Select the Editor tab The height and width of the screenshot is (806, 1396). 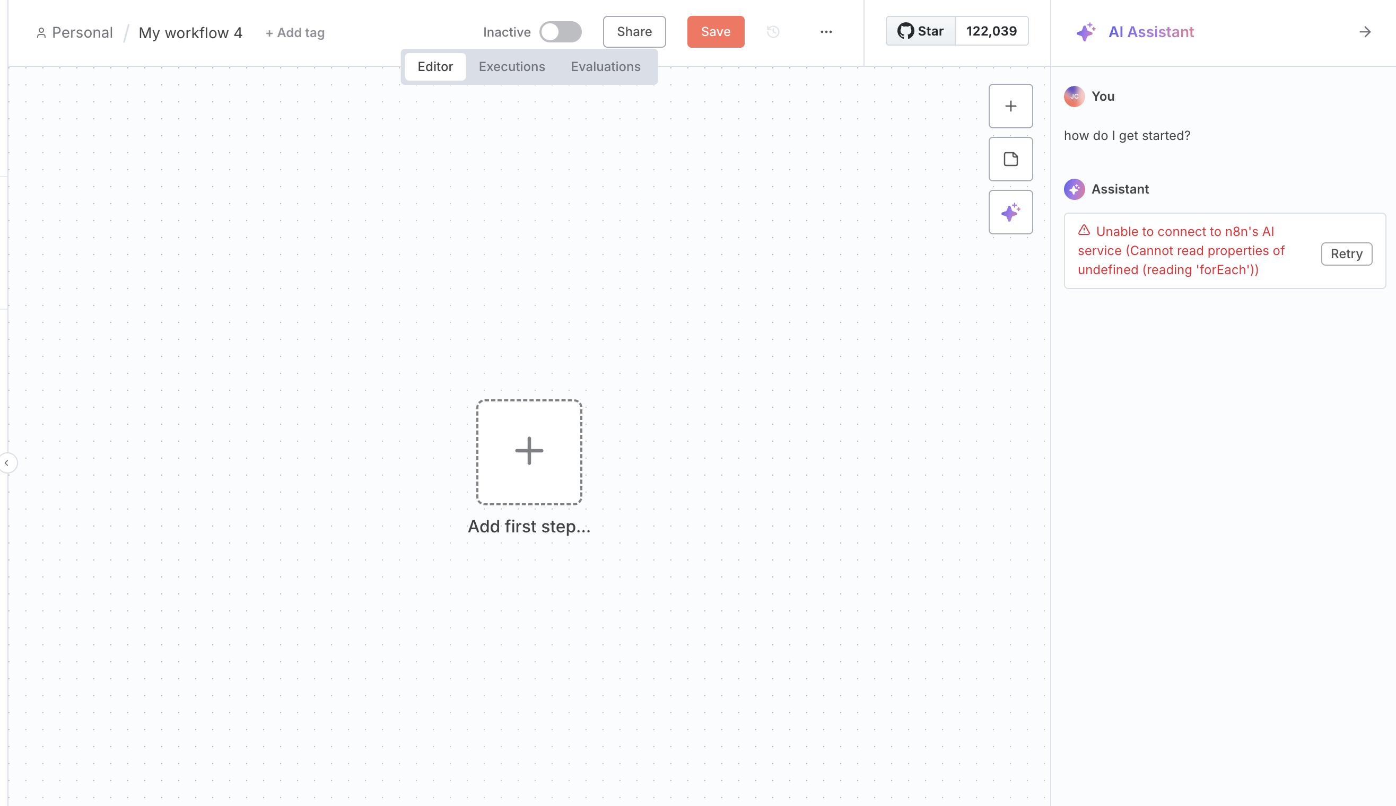pyautogui.click(x=435, y=67)
